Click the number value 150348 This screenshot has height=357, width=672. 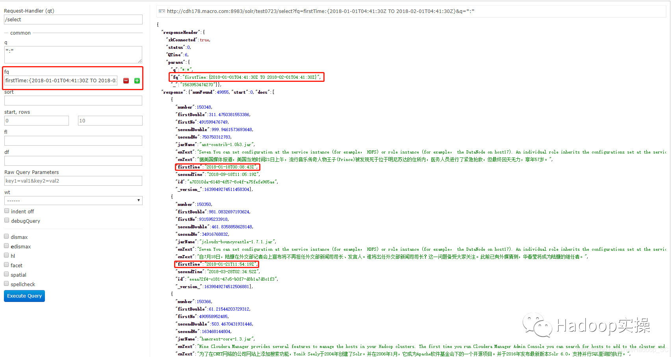[x=204, y=107]
